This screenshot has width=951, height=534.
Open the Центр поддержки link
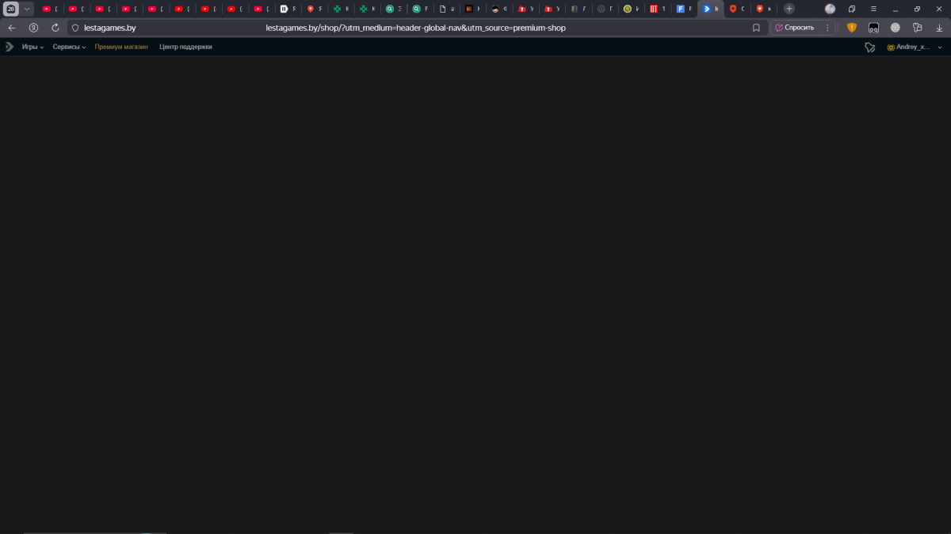tap(185, 47)
